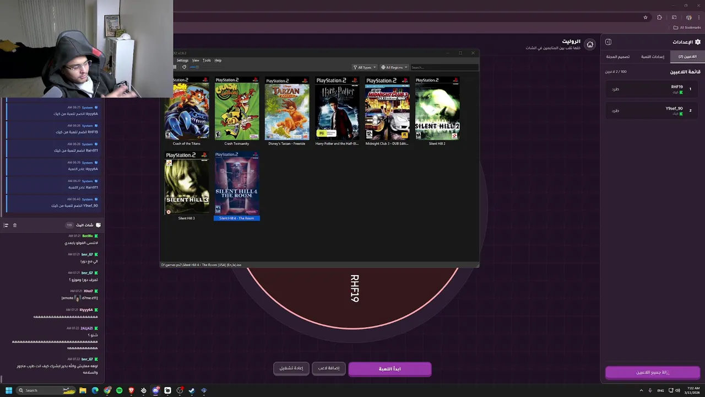Click the BotRix username in stream chat

88,236
